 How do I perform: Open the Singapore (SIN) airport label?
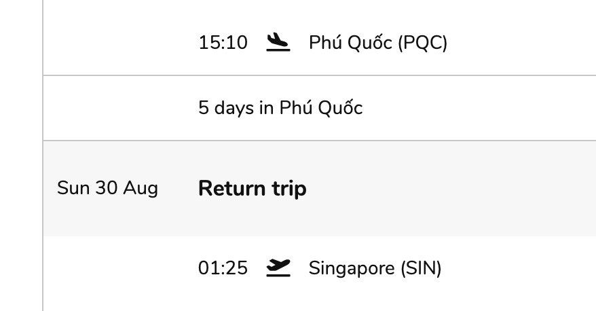375,268
